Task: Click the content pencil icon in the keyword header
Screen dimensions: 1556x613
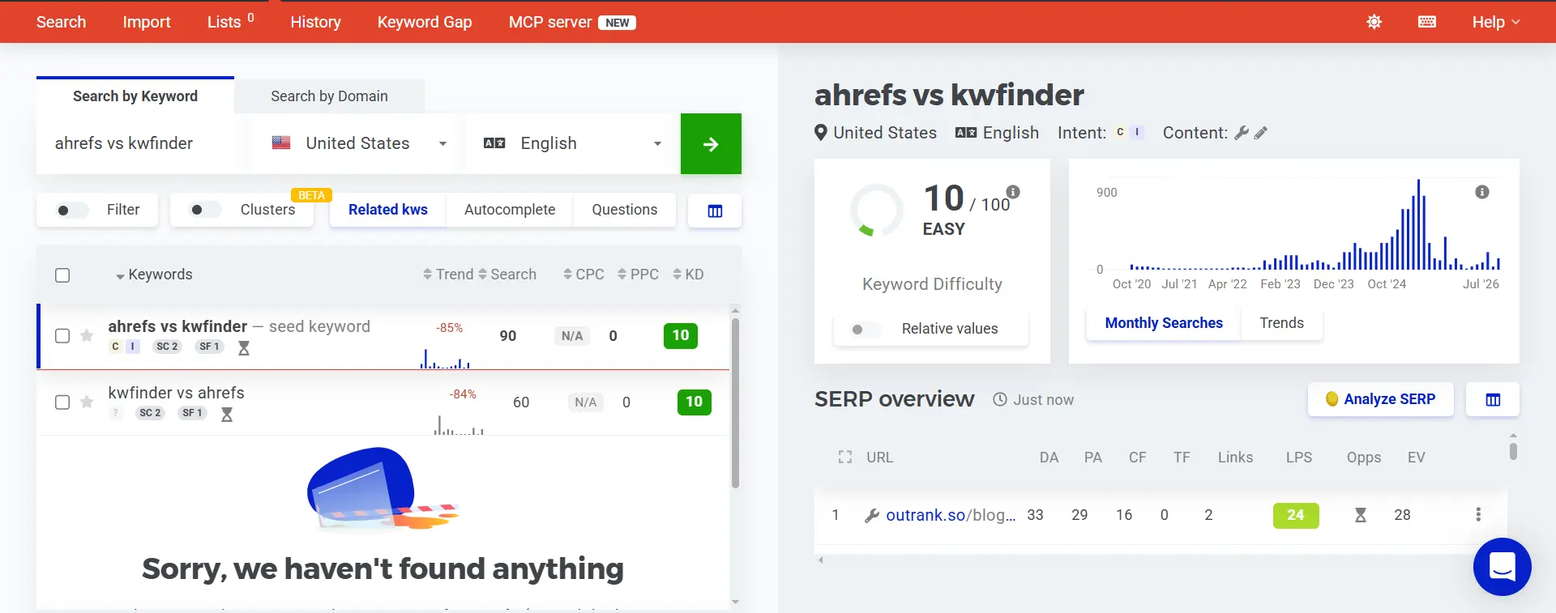Action: click(1260, 133)
